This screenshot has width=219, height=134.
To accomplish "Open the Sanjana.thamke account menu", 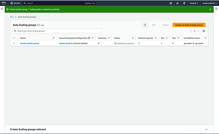I will pyautogui.click(x=210, y=3).
